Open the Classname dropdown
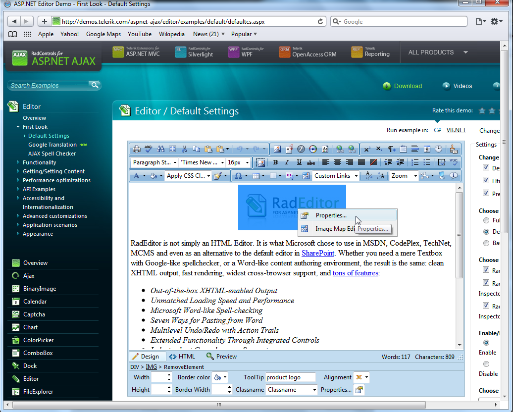This screenshot has height=412, width=513. point(291,390)
